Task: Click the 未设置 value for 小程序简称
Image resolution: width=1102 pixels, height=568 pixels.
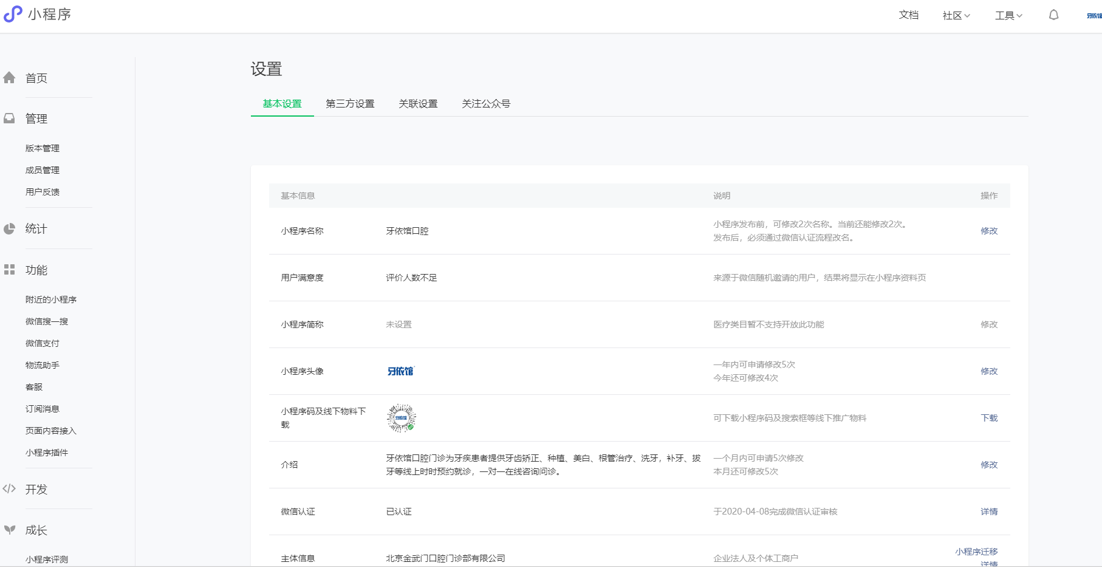Action: coord(399,324)
